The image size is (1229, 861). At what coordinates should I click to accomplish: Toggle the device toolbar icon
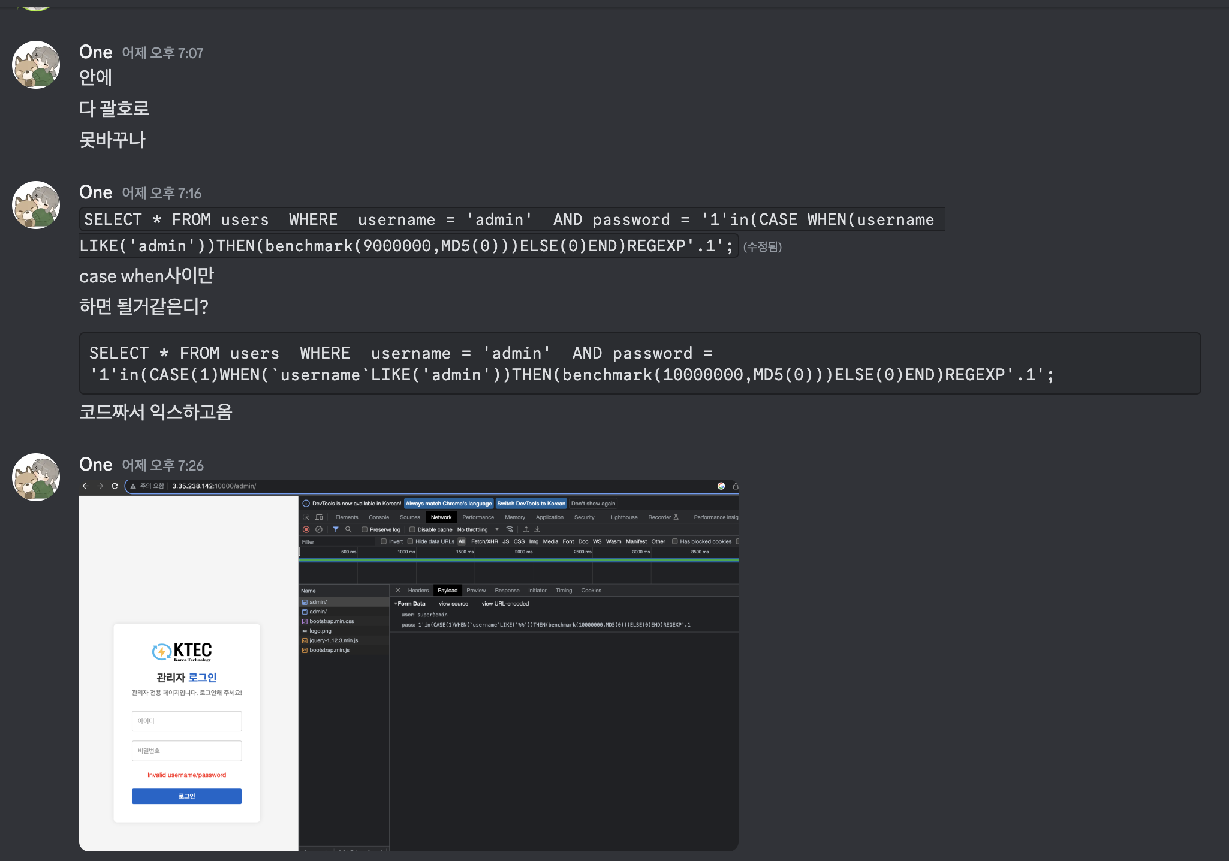[x=319, y=517]
